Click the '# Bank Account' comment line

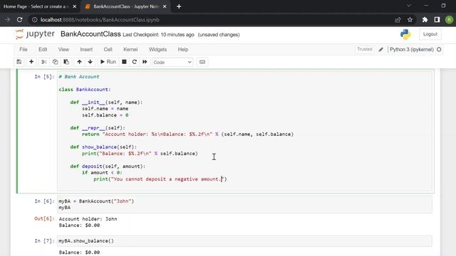pos(79,77)
